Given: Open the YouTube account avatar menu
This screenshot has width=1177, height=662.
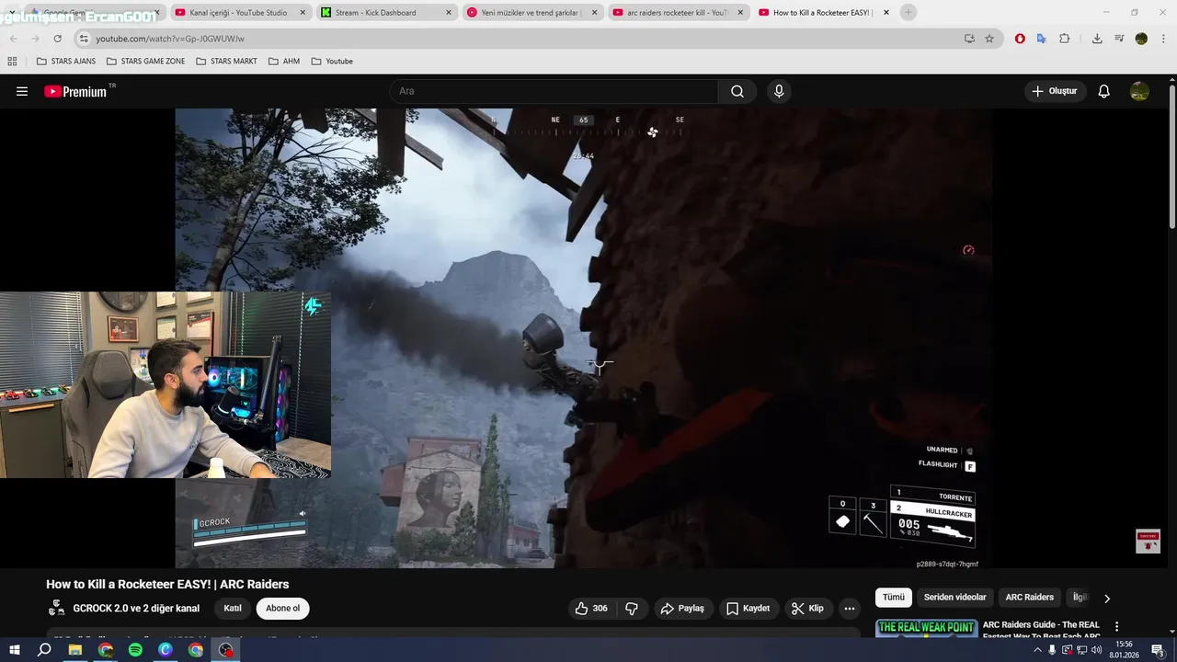Looking at the screenshot, I should tap(1139, 91).
